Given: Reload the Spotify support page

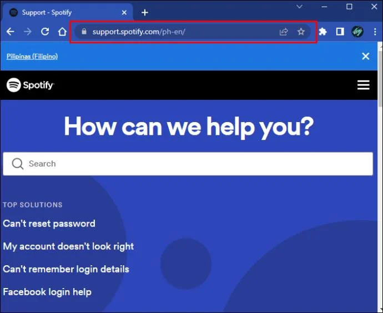Looking at the screenshot, I should (x=45, y=32).
